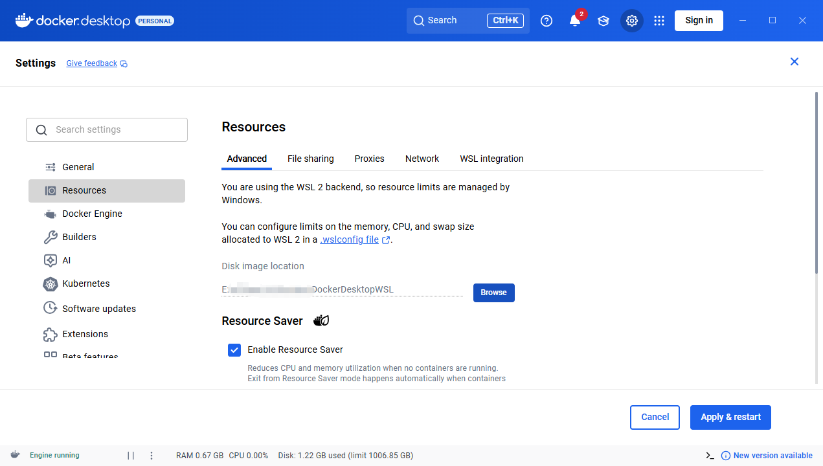This screenshot has height=466, width=823.
Task: Click the Resource Saver heading text
Action: tap(262, 321)
